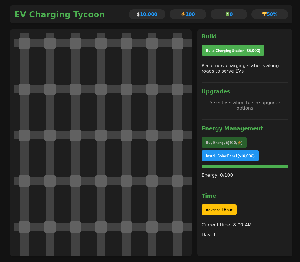Click the lightning bolt energy icon in header
300x262 pixels.
click(183, 14)
